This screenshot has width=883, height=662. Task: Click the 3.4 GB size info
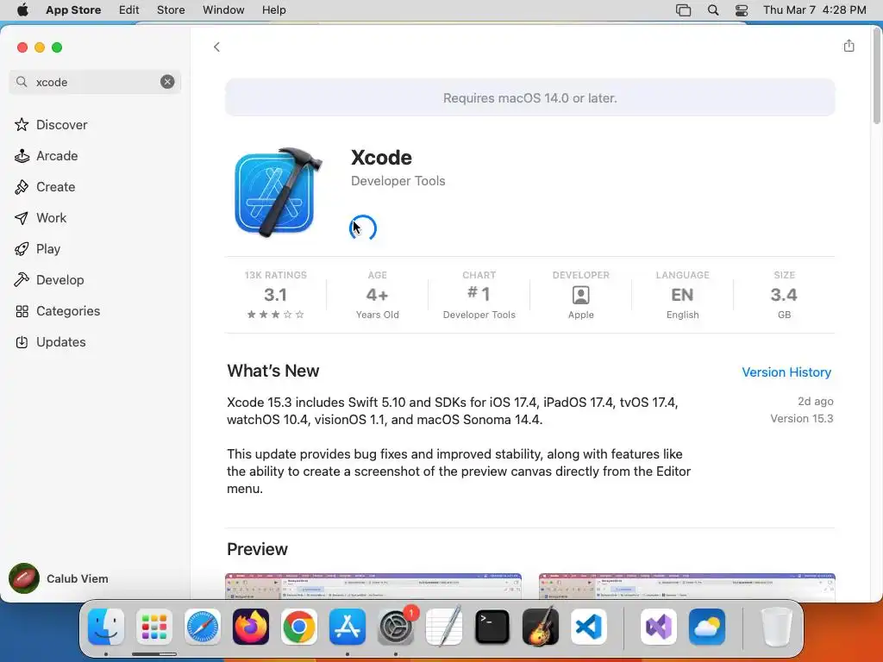[x=784, y=295]
